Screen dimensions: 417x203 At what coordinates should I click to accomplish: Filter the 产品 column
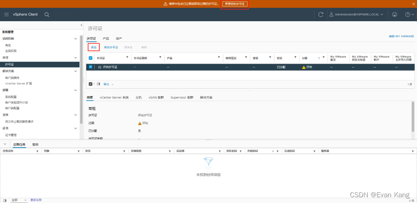click(x=219, y=57)
